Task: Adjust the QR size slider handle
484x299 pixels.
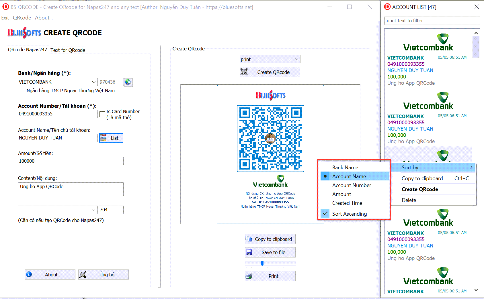Action: point(262,263)
